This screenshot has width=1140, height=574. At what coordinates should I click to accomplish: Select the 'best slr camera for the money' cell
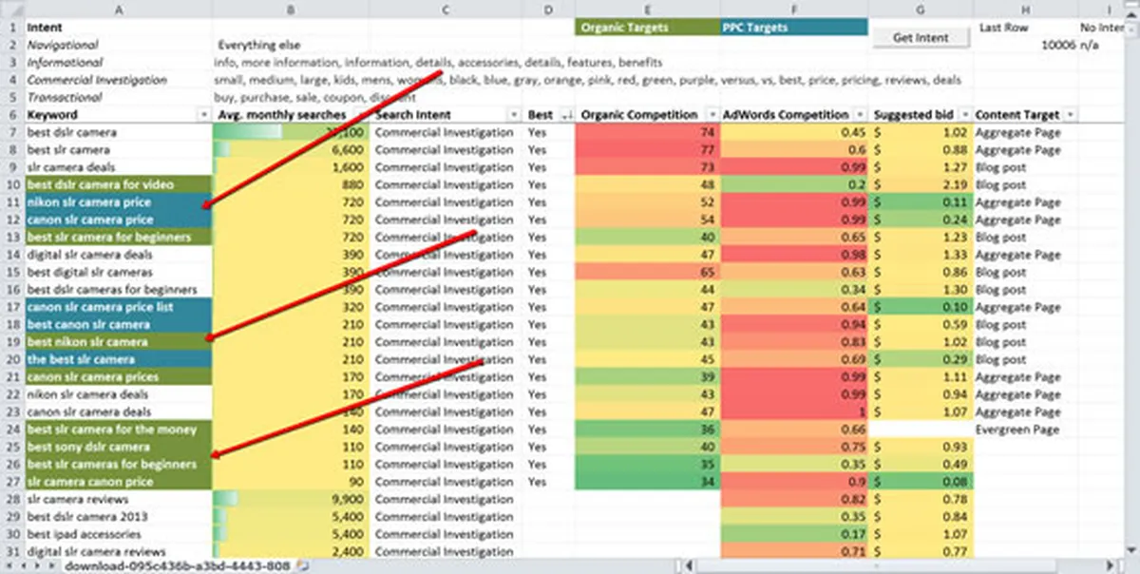pos(119,430)
